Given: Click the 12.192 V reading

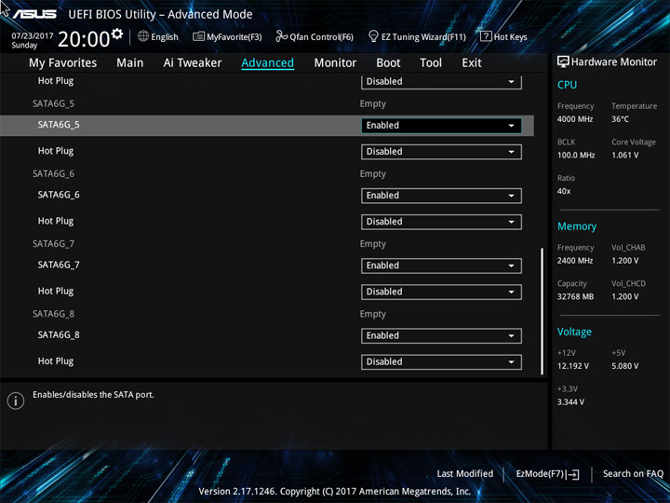Looking at the screenshot, I should click(x=572, y=366).
